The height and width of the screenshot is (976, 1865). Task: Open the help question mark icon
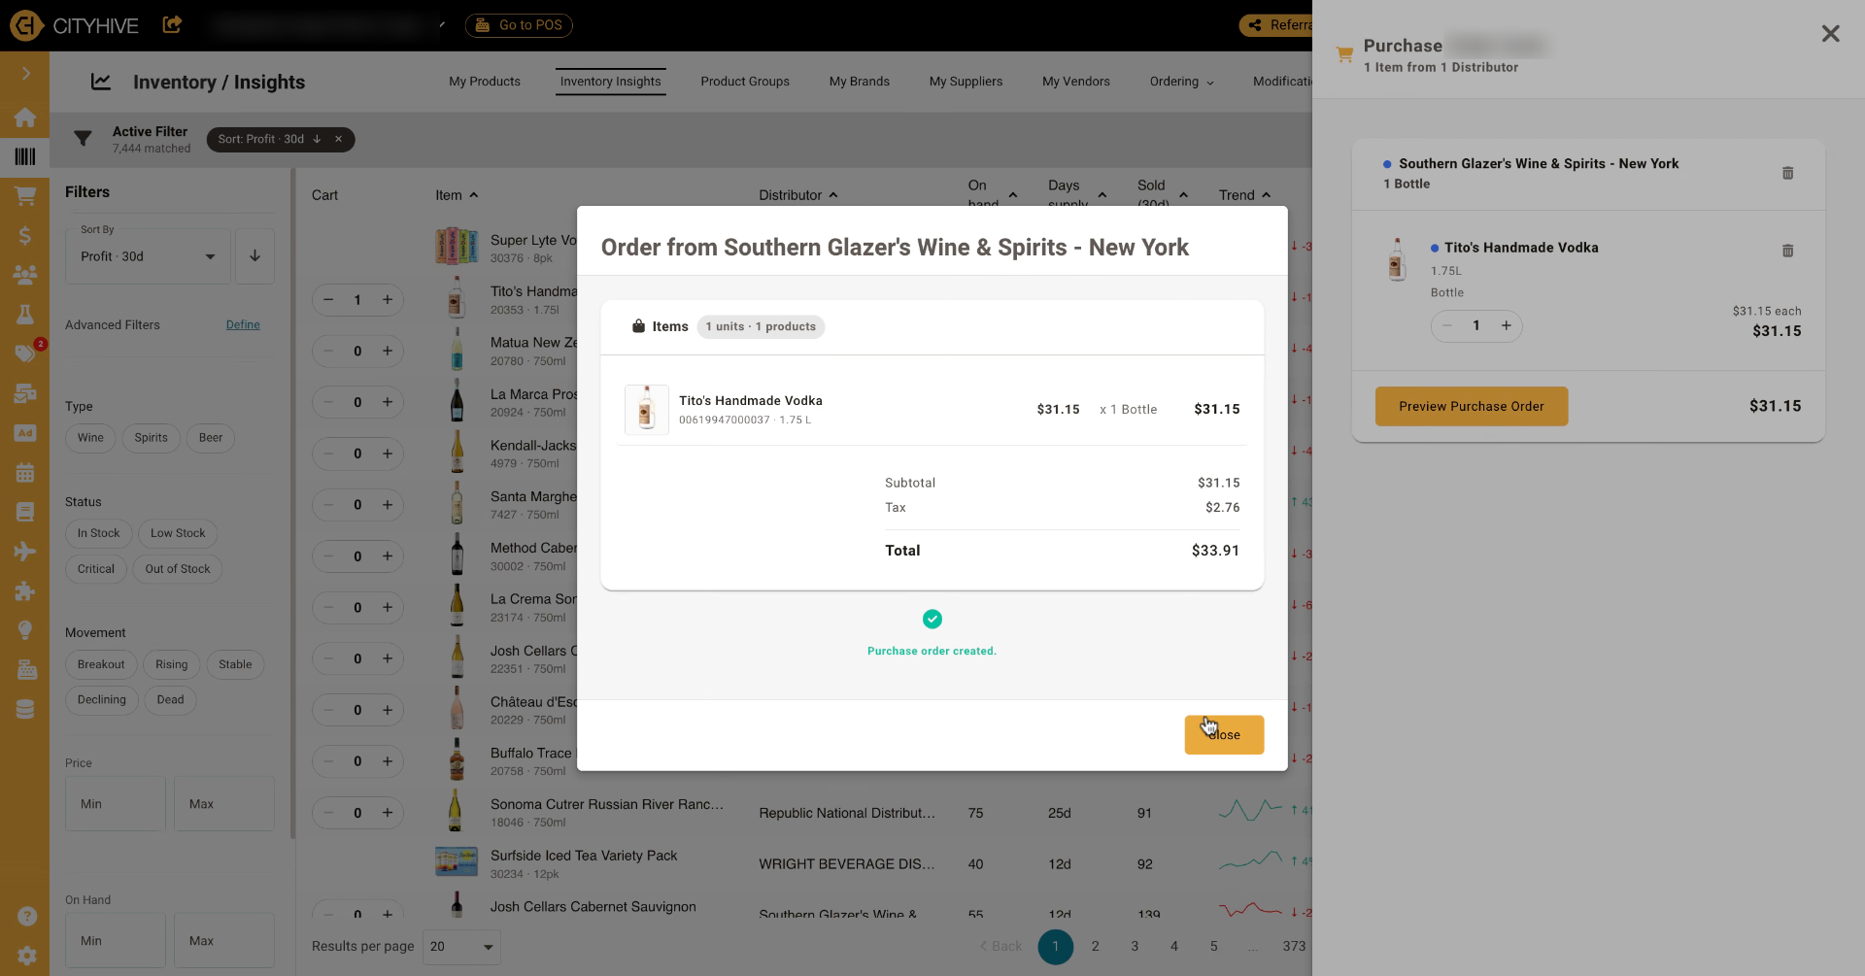click(27, 916)
